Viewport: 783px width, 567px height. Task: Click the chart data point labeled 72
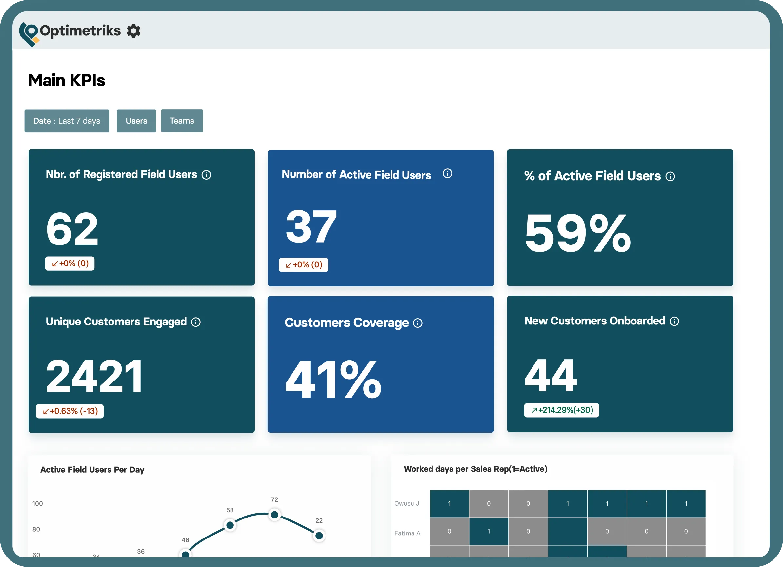pyautogui.click(x=274, y=515)
